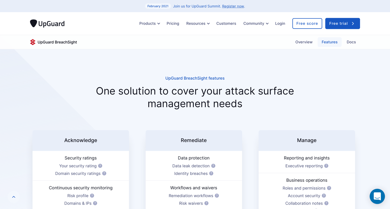Show help for Data leak detection
This screenshot has width=390, height=209.
(213, 166)
